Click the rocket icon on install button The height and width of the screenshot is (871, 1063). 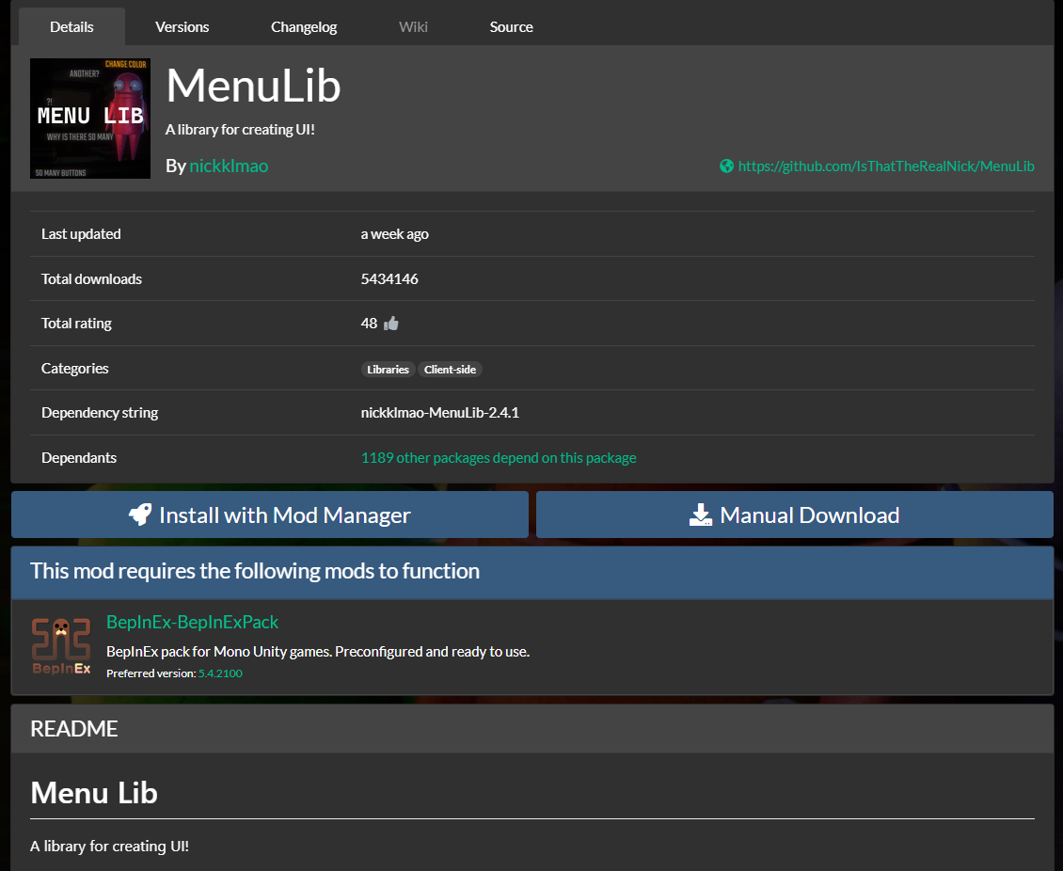[x=140, y=515]
